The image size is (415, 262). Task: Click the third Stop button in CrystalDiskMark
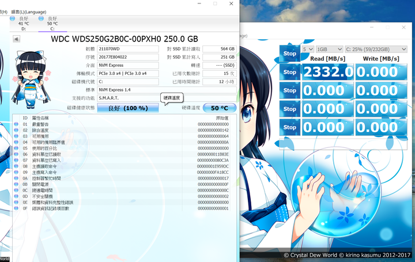point(290,90)
